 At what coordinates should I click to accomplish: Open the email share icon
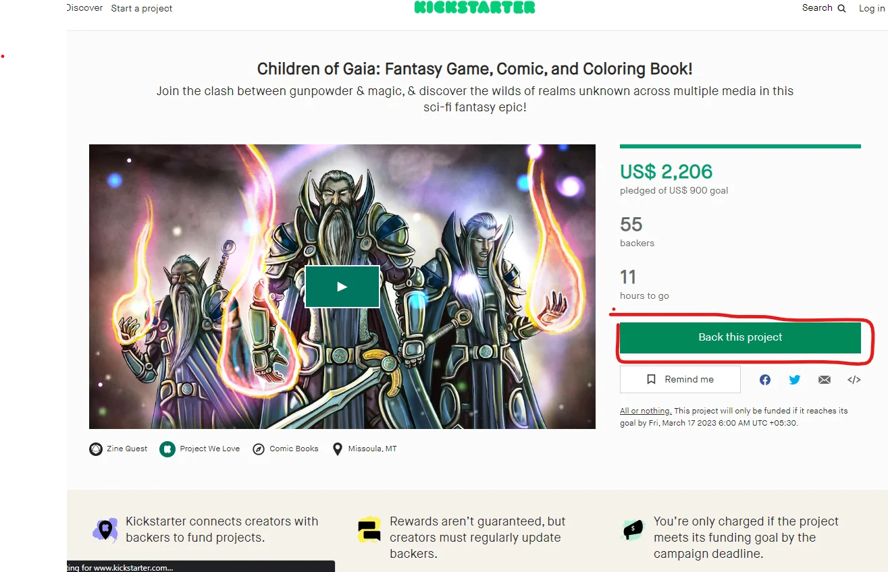click(824, 380)
